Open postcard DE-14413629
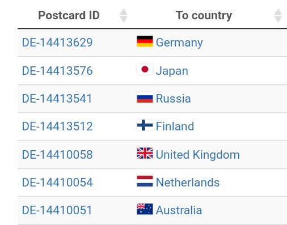287x225 pixels. [57, 43]
